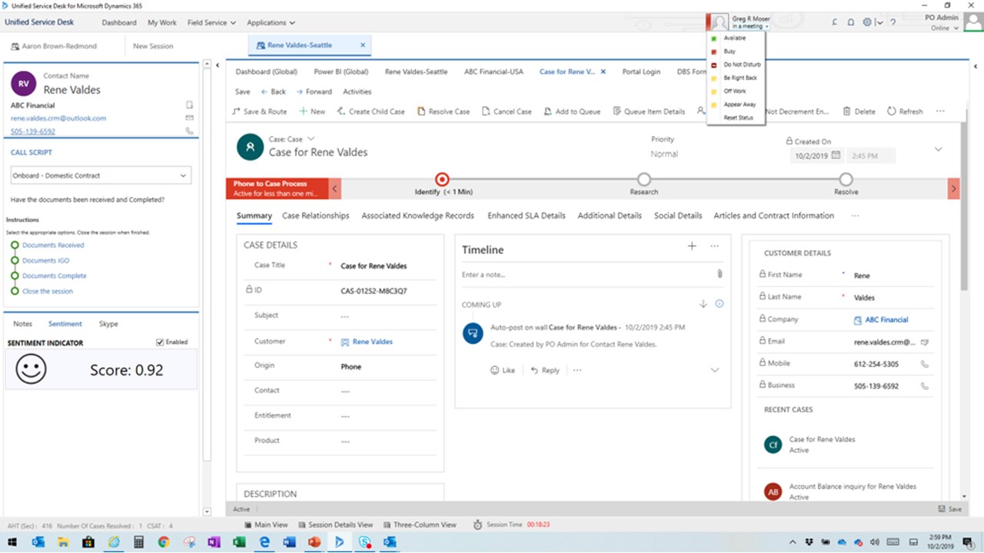This screenshot has height=553, width=984.
Task: Open the call script dropdown Onboard - Domestic Contract
Action: tap(101, 175)
